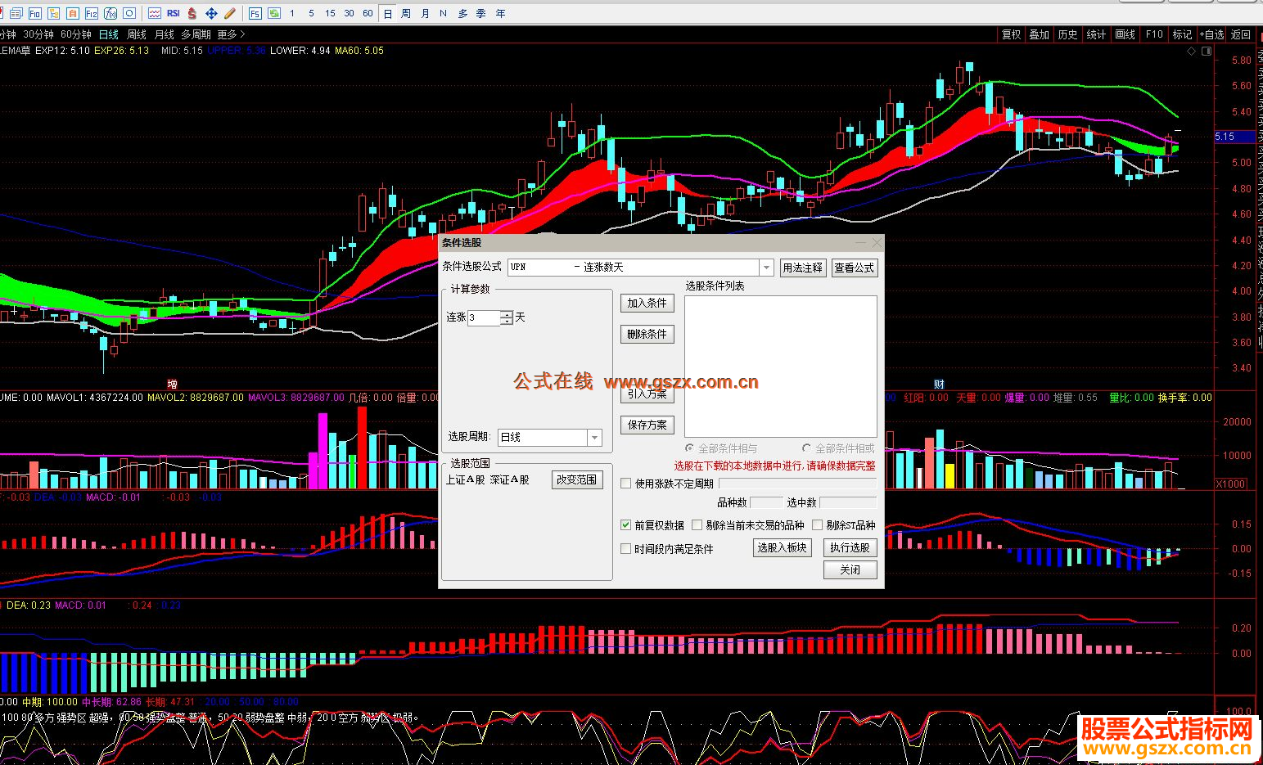Click the 画线 draw-line button
1263x765 pixels.
pos(1125,34)
